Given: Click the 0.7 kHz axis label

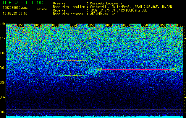Looking at the screenshot, I should pos(2,97).
